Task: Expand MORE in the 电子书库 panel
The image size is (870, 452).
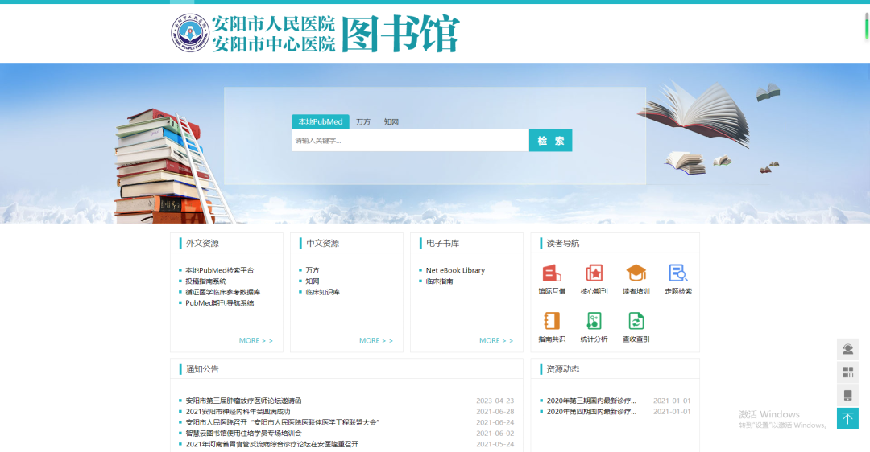Action: pos(495,341)
